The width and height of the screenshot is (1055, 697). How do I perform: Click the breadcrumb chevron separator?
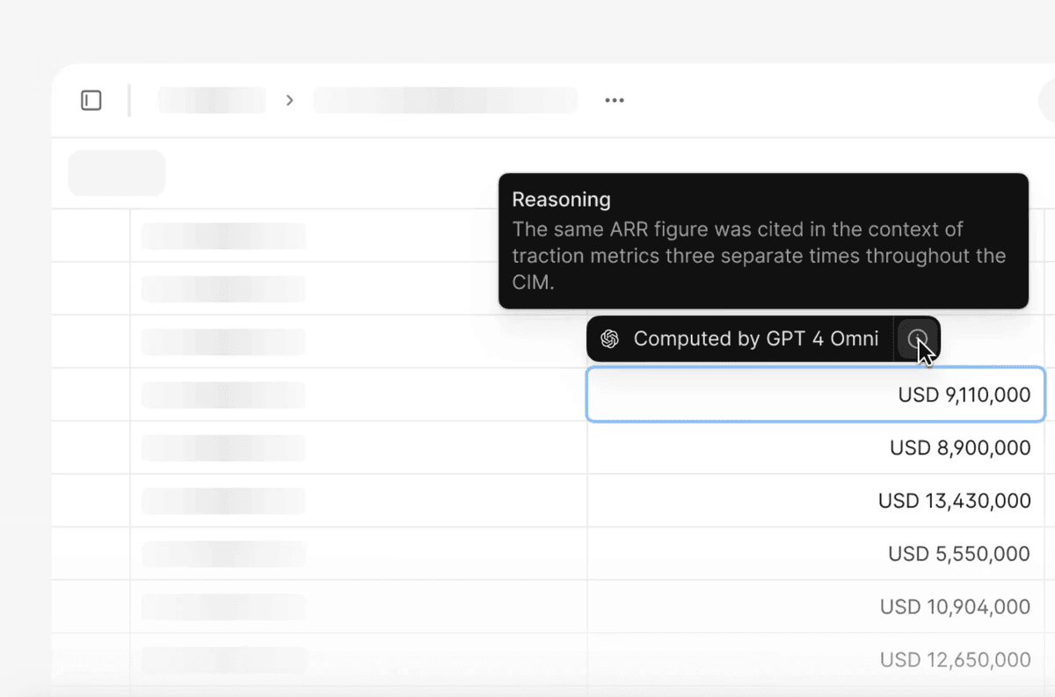coord(289,100)
